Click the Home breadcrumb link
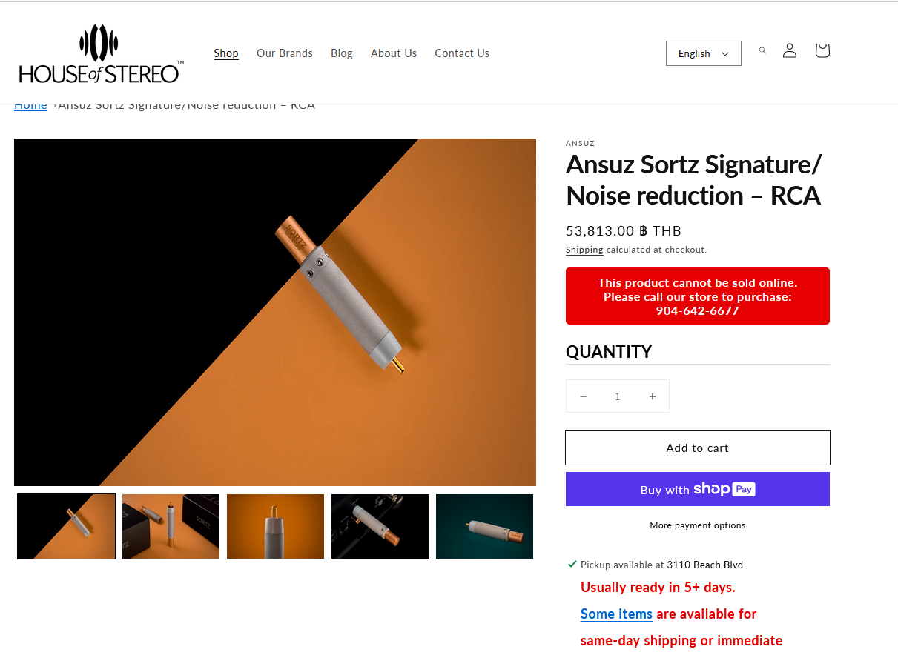This screenshot has height=655, width=898. point(30,105)
